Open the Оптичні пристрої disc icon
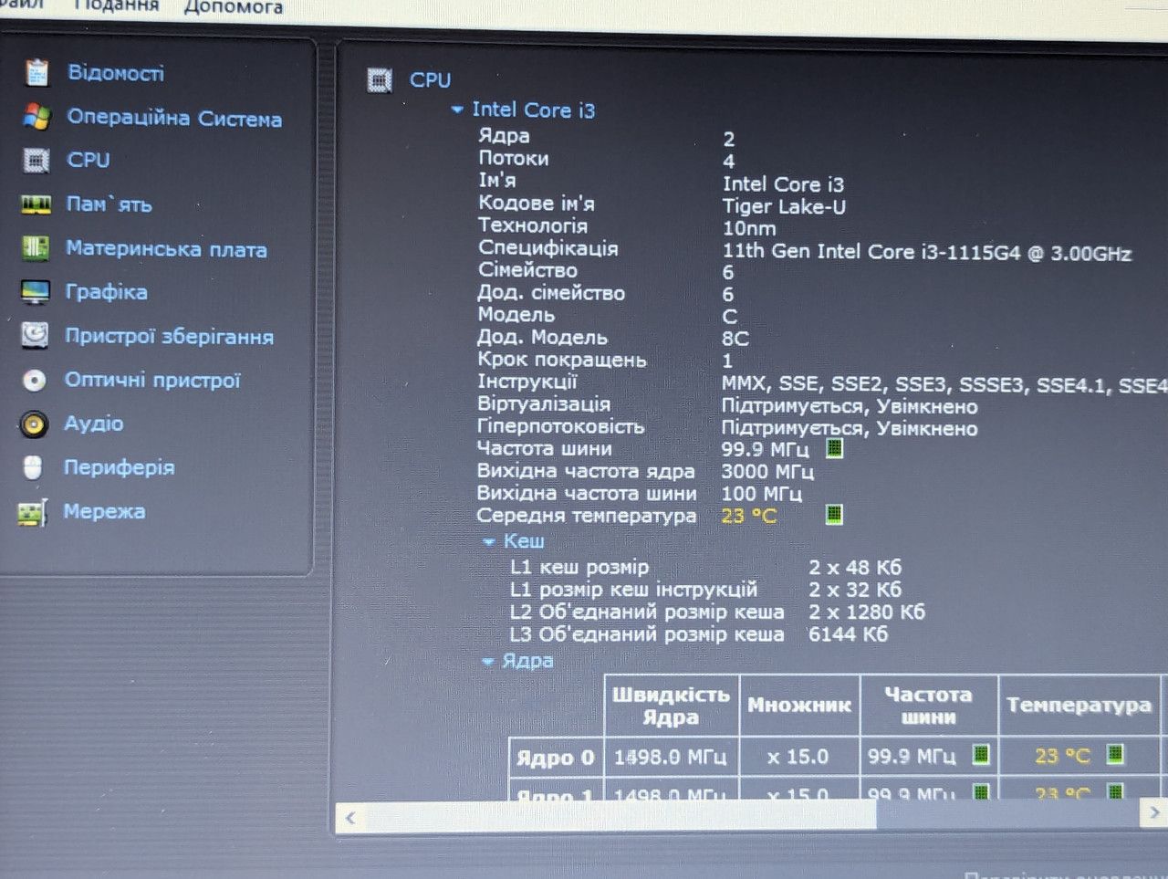The width and height of the screenshot is (1168, 879). click(x=35, y=380)
